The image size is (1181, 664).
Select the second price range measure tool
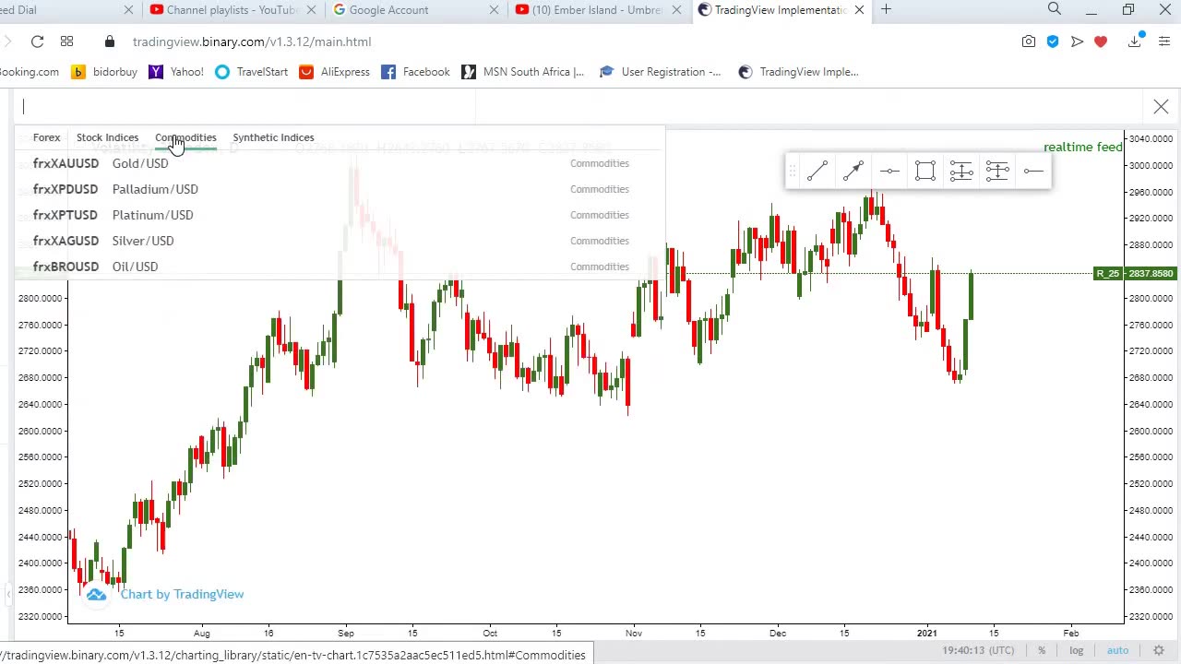click(x=997, y=171)
